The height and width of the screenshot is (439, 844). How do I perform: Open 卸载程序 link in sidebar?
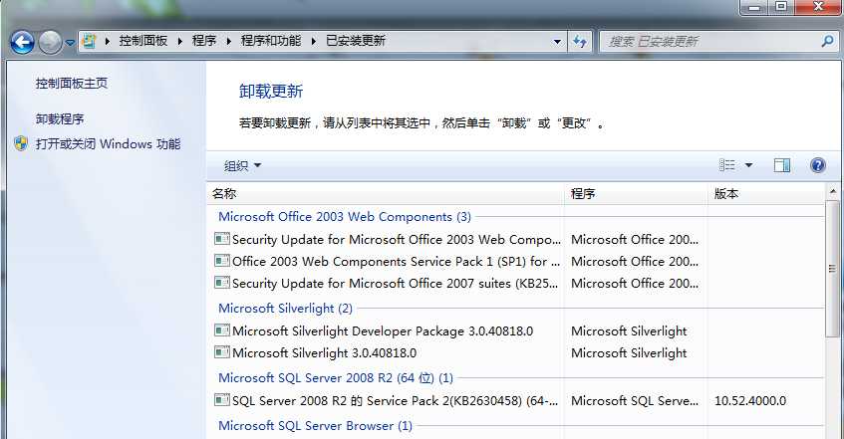point(60,118)
